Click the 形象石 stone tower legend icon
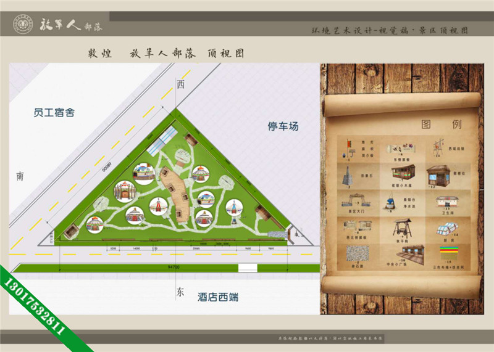The width and height of the screenshot is (494, 352). click(x=348, y=176)
